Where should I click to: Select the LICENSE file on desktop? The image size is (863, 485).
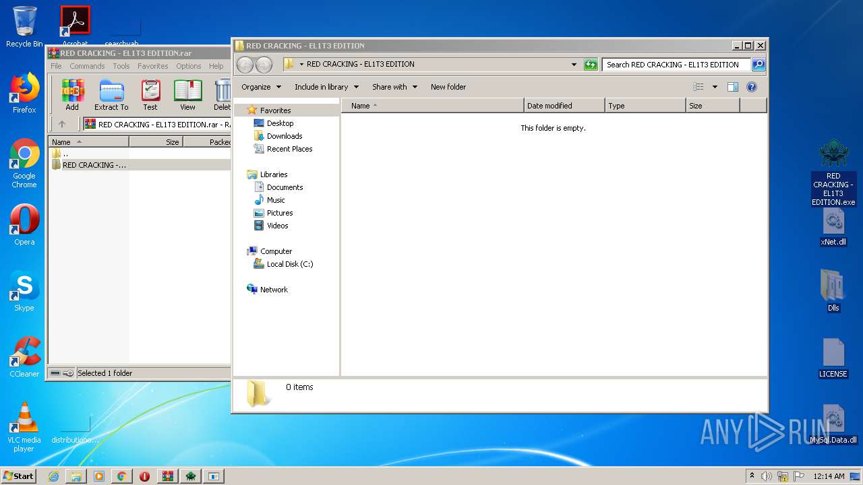point(833,358)
